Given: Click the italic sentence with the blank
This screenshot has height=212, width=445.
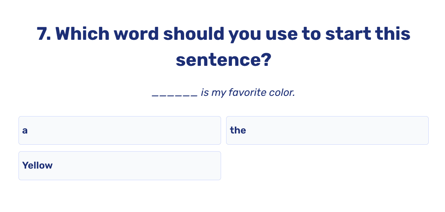Looking at the screenshot, I should tap(223, 93).
